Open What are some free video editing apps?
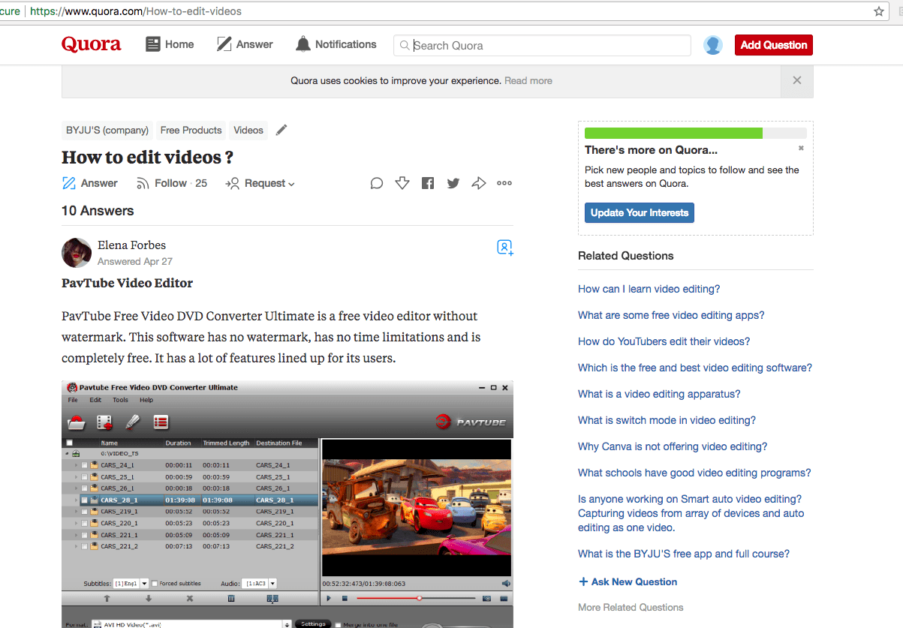Viewport: 903px width, 628px height. click(x=671, y=315)
